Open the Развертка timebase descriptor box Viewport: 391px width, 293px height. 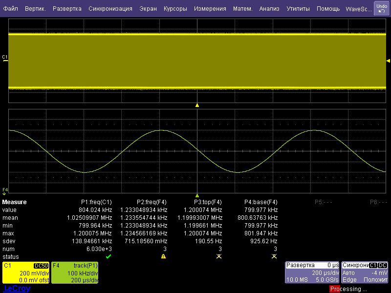click(x=312, y=272)
